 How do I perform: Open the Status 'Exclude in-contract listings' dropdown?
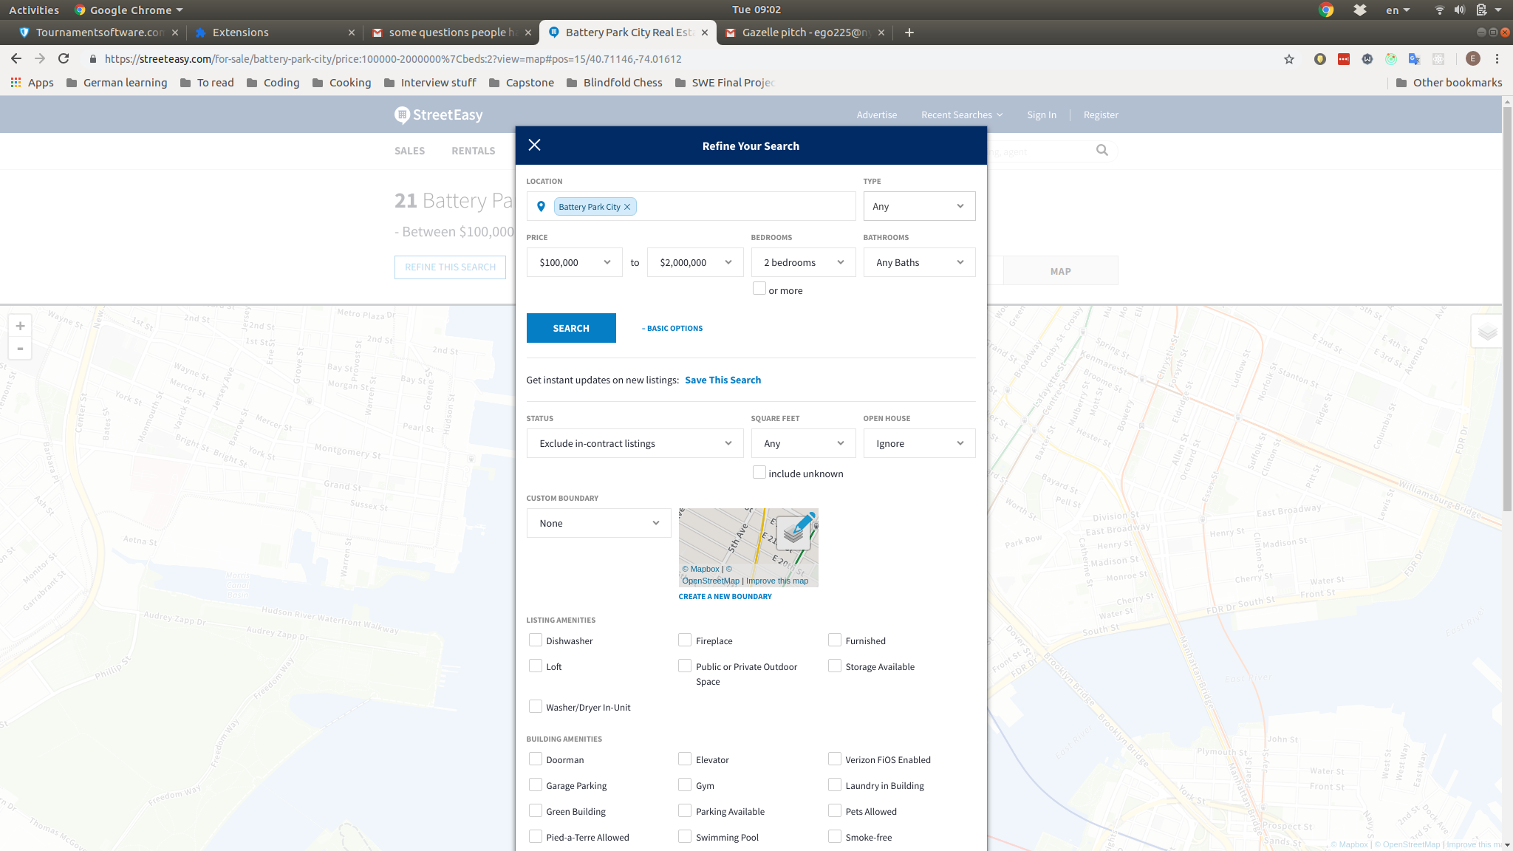pyautogui.click(x=635, y=443)
